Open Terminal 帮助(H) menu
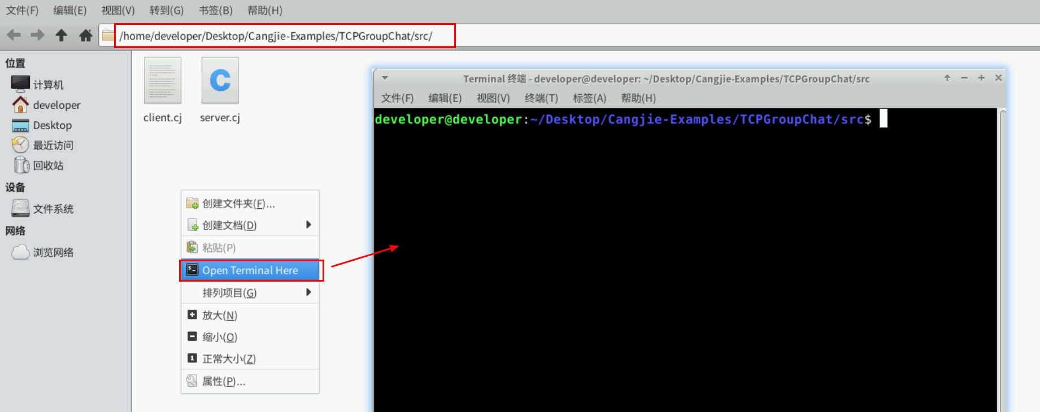The image size is (1040, 412). (638, 98)
